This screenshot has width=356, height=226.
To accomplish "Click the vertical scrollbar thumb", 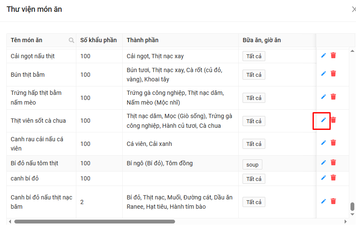I will point(352,207).
